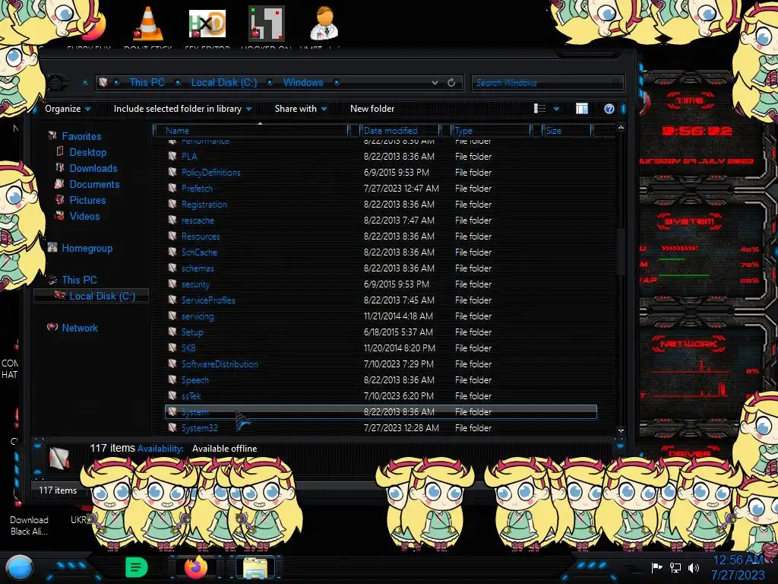Select the ssTek folder
Image resolution: width=778 pixels, height=584 pixels.
(191, 395)
